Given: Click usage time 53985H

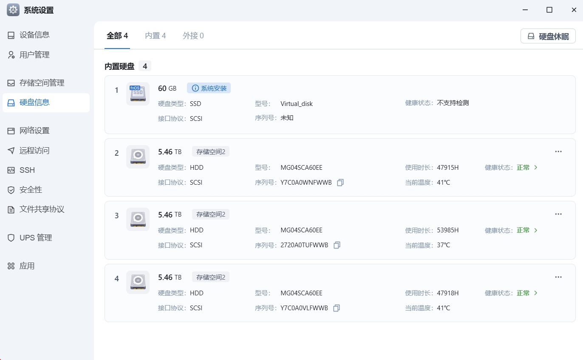Looking at the screenshot, I should 448,230.
